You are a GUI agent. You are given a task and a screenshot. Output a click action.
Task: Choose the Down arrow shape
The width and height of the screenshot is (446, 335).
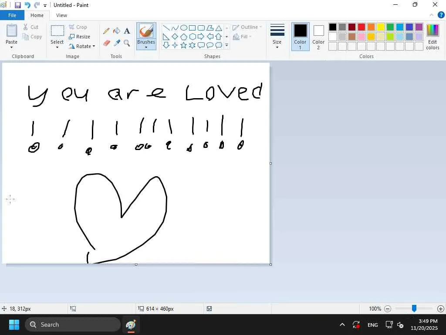click(166, 45)
